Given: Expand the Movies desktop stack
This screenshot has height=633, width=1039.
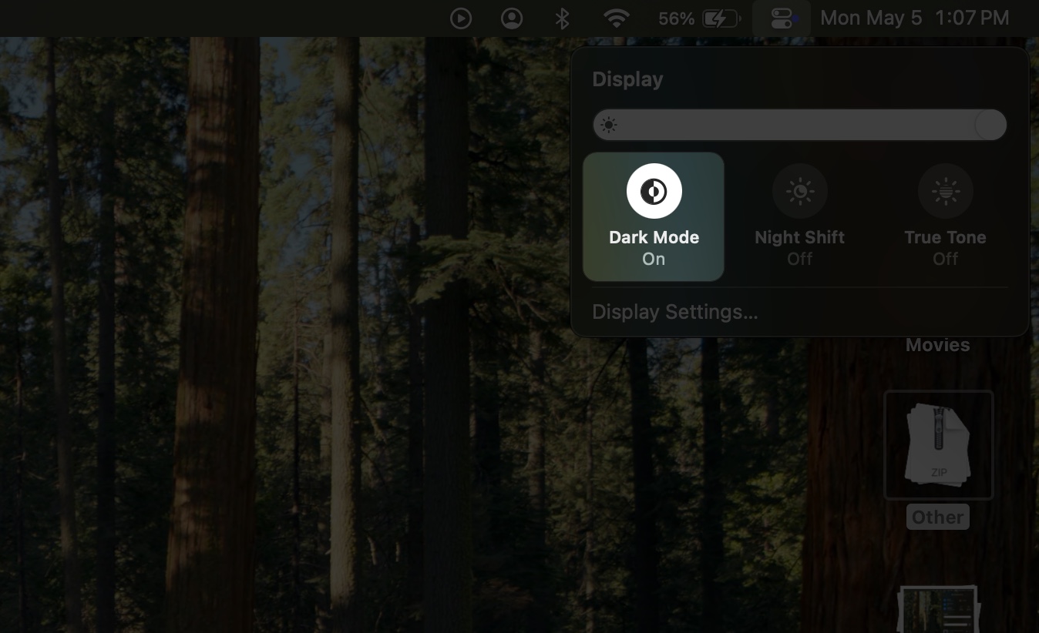Looking at the screenshot, I should click(937, 344).
